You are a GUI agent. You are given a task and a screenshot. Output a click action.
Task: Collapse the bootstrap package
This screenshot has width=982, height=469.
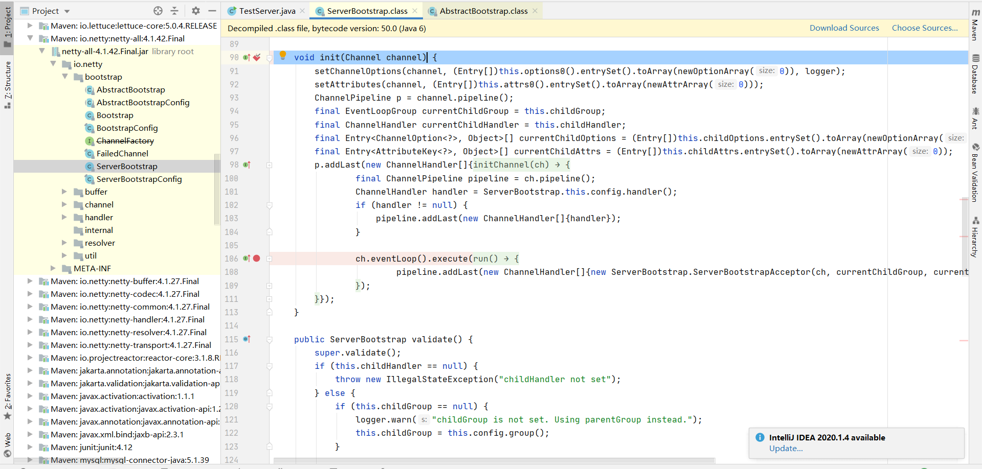(x=65, y=77)
